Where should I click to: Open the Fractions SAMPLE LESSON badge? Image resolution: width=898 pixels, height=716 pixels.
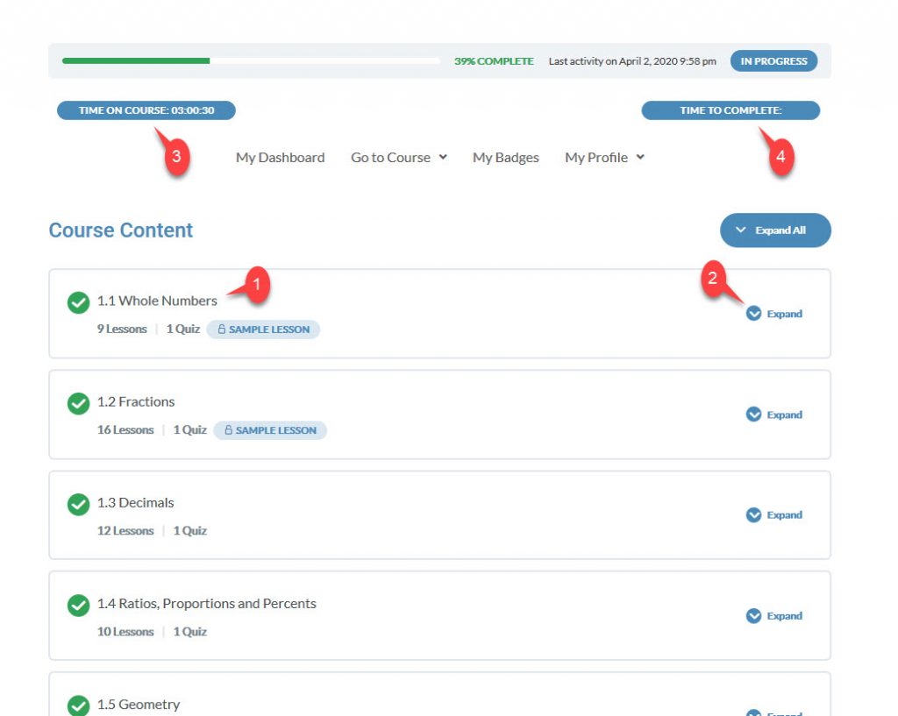270,429
